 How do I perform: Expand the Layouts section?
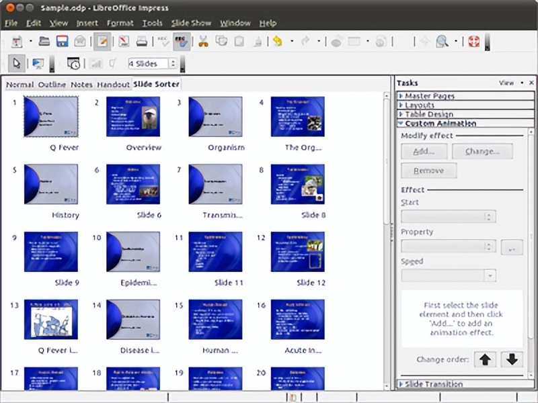point(419,105)
